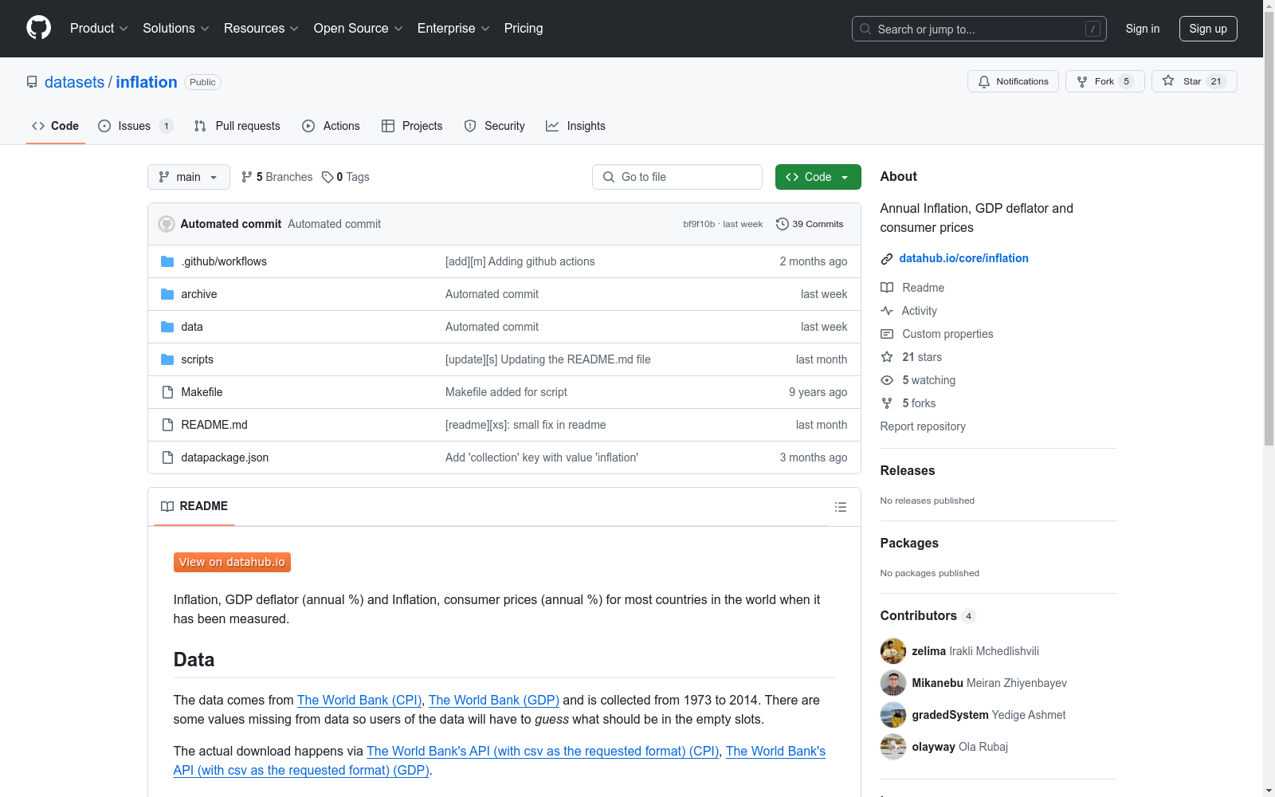Switch to the Projects tab
The height and width of the screenshot is (797, 1275).
(412, 126)
